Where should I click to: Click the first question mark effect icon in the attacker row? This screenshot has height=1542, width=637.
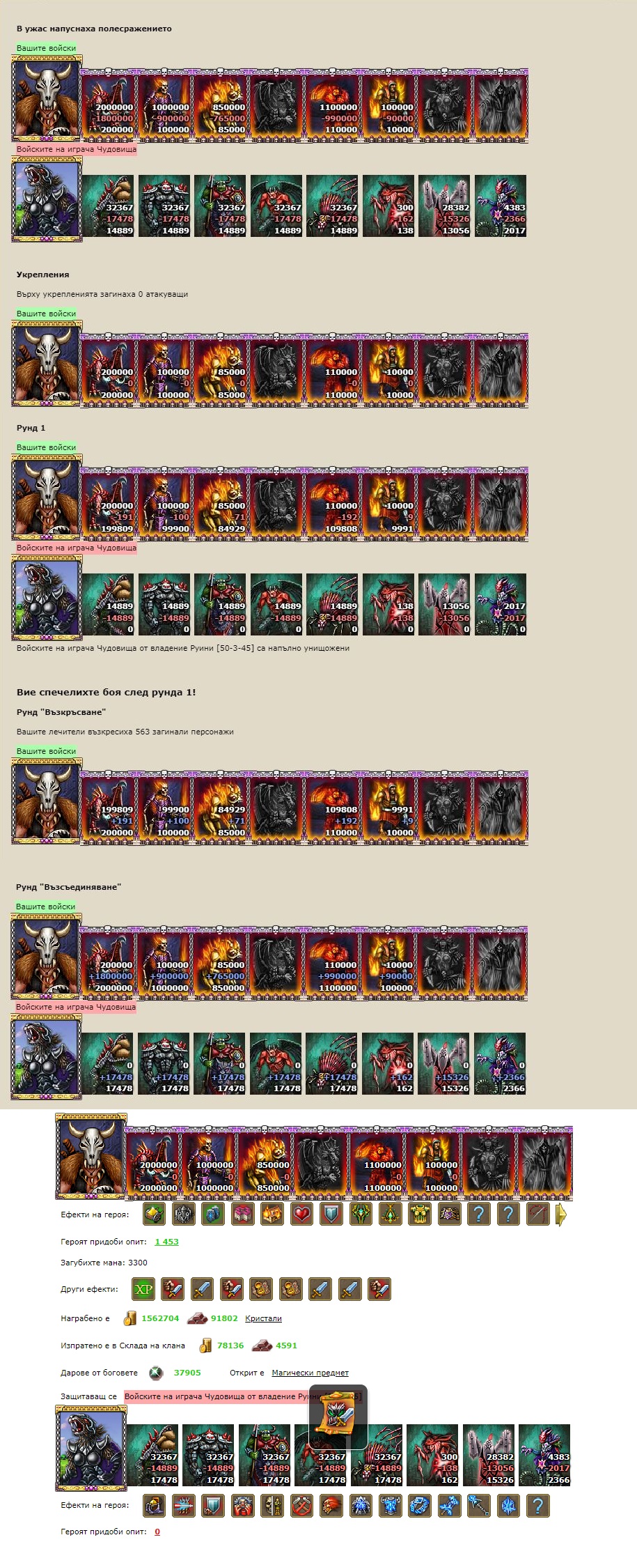[478, 1215]
